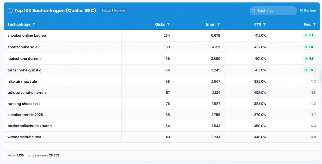Click the Pos. column filter icon
The image size is (322, 164).
tap(314, 24)
